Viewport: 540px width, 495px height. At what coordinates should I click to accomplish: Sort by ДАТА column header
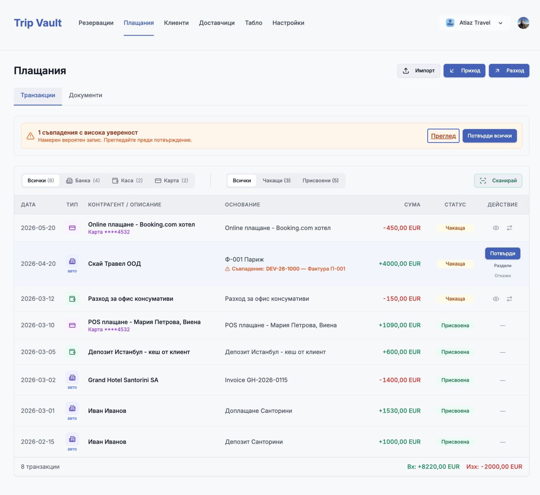28,205
